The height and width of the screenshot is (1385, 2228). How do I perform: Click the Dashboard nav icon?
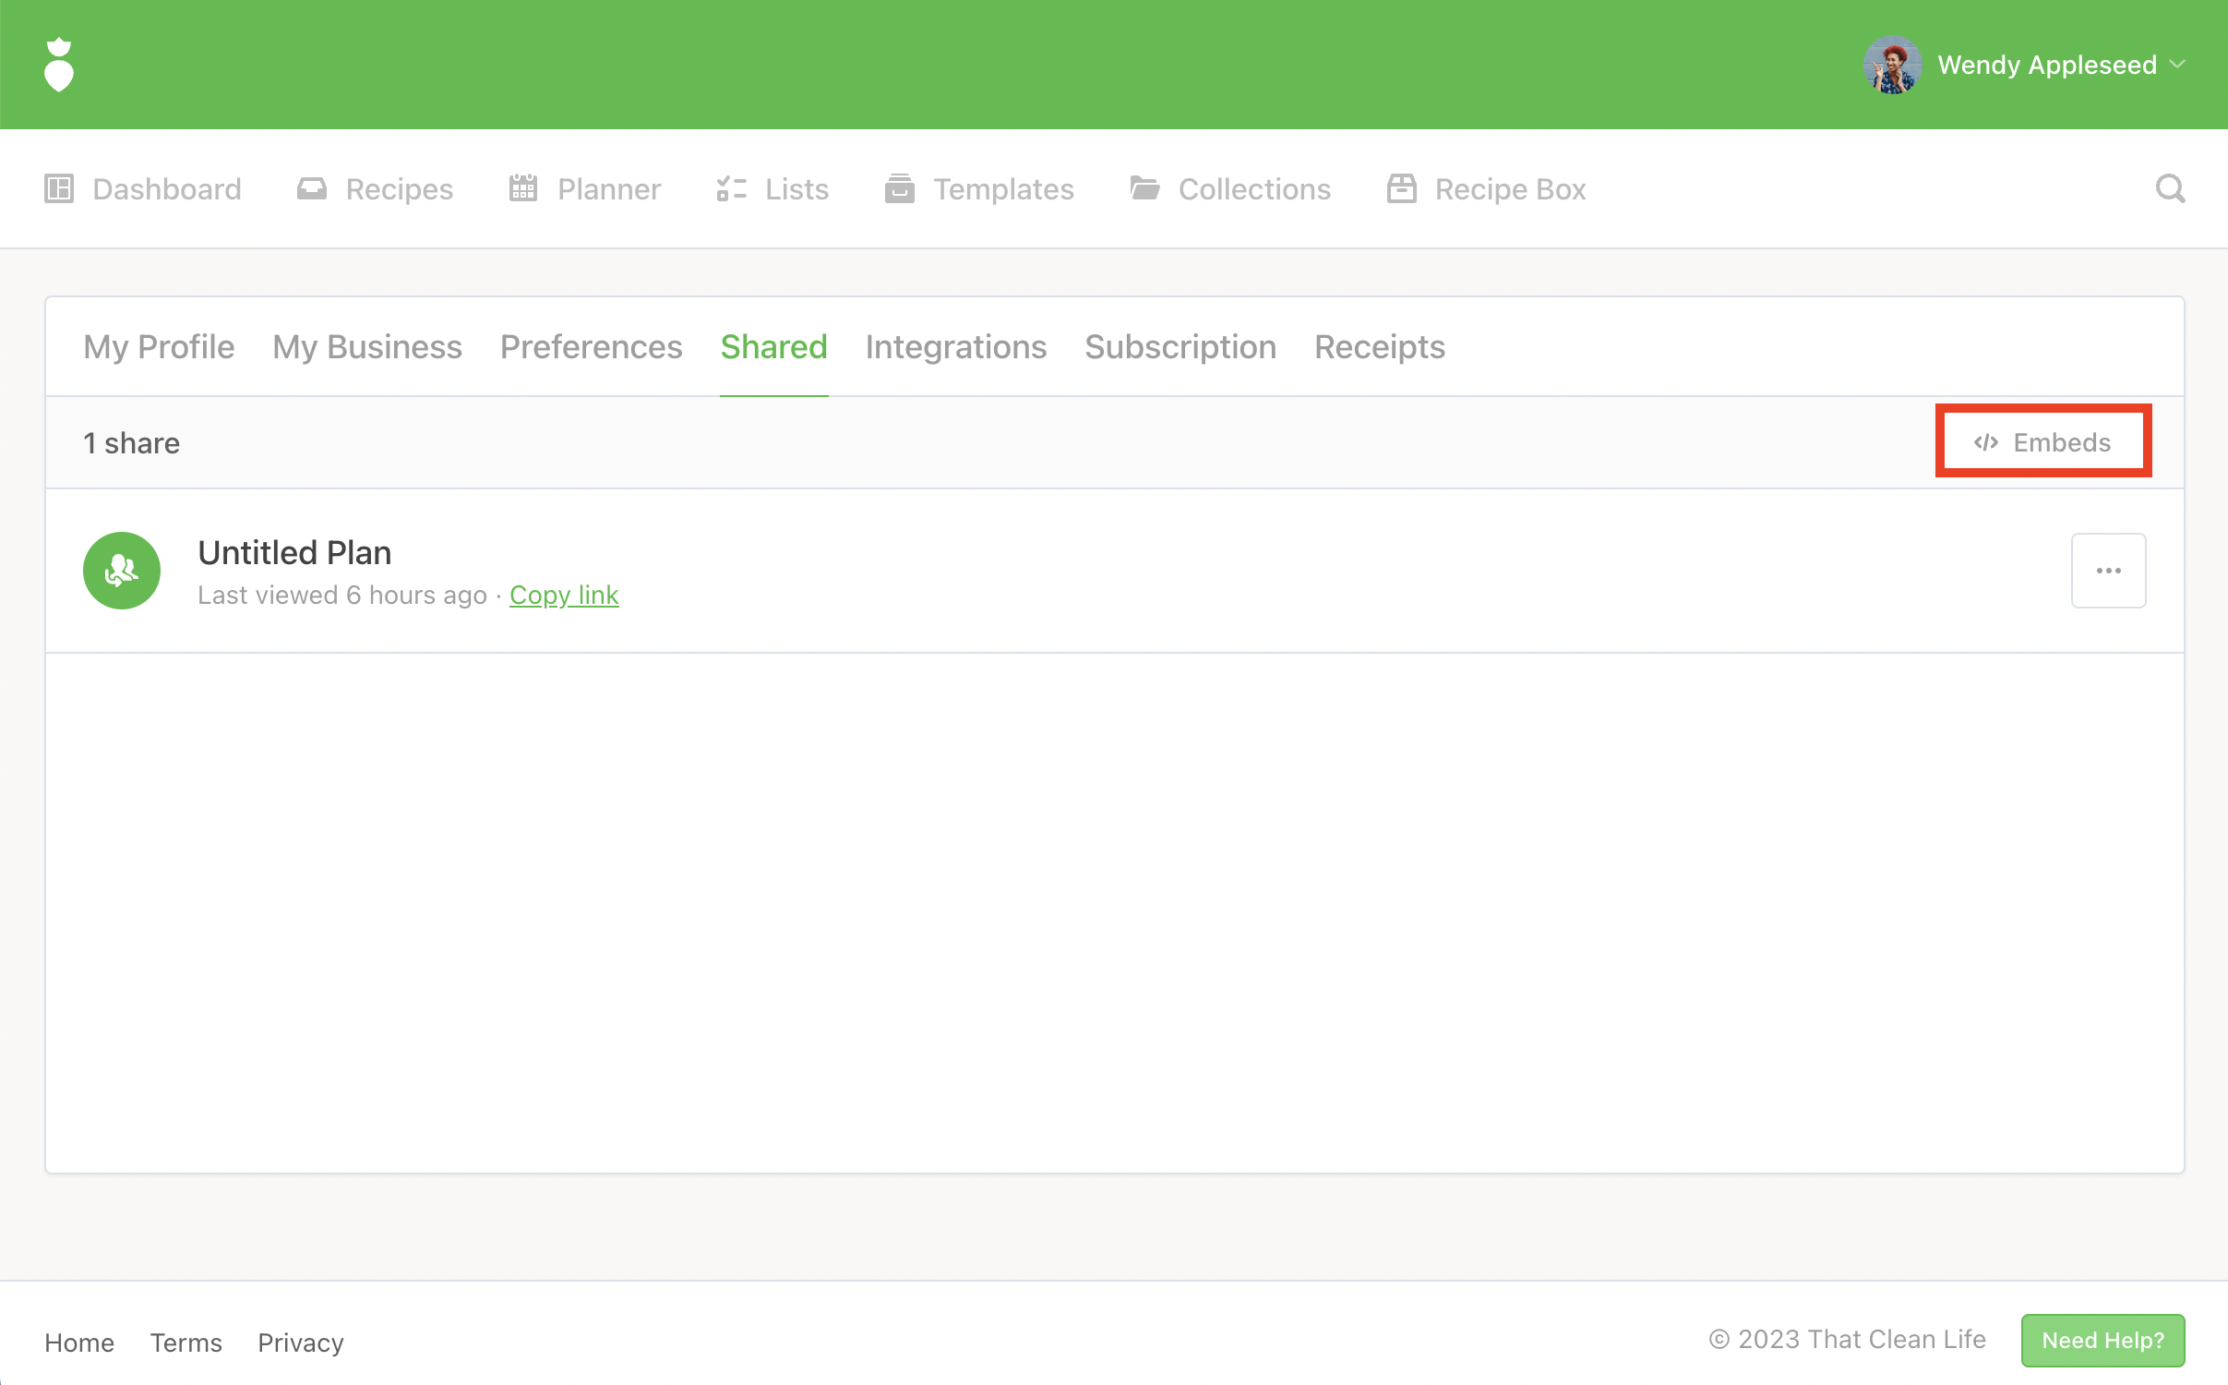click(59, 189)
